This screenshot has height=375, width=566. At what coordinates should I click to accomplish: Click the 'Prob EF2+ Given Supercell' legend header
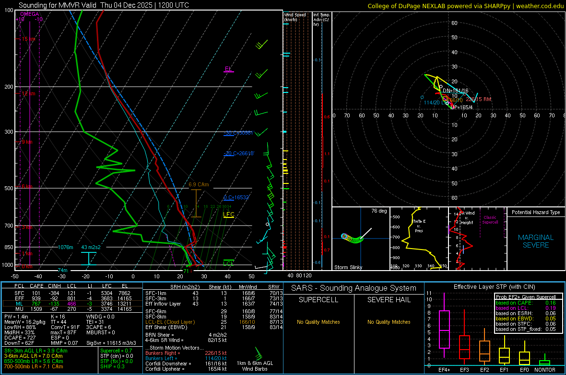tap(526, 297)
